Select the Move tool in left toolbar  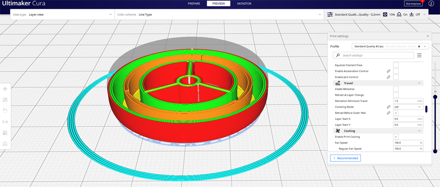click(5, 89)
